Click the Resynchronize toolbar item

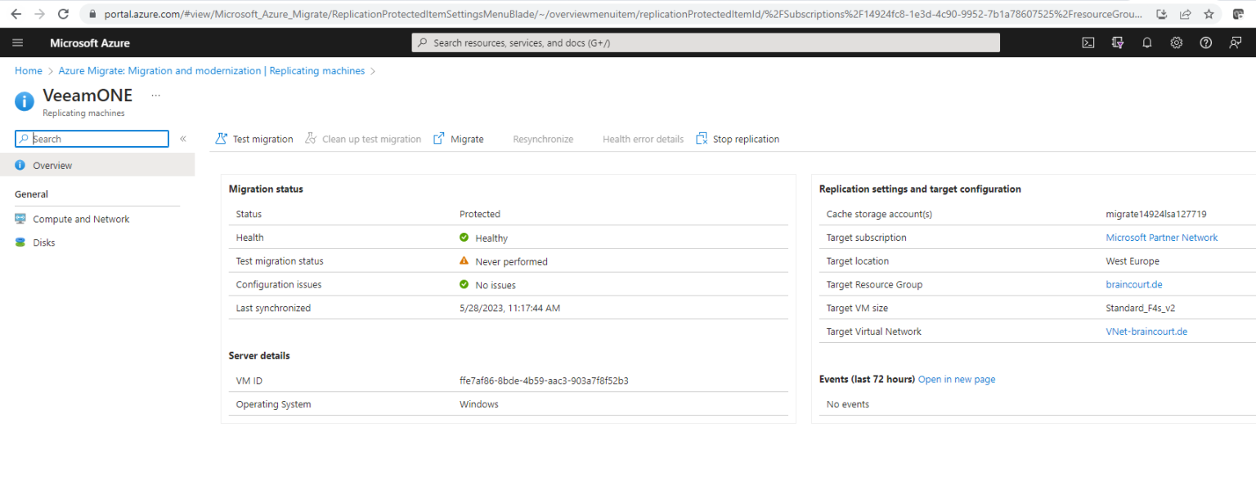click(x=542, y=139)
